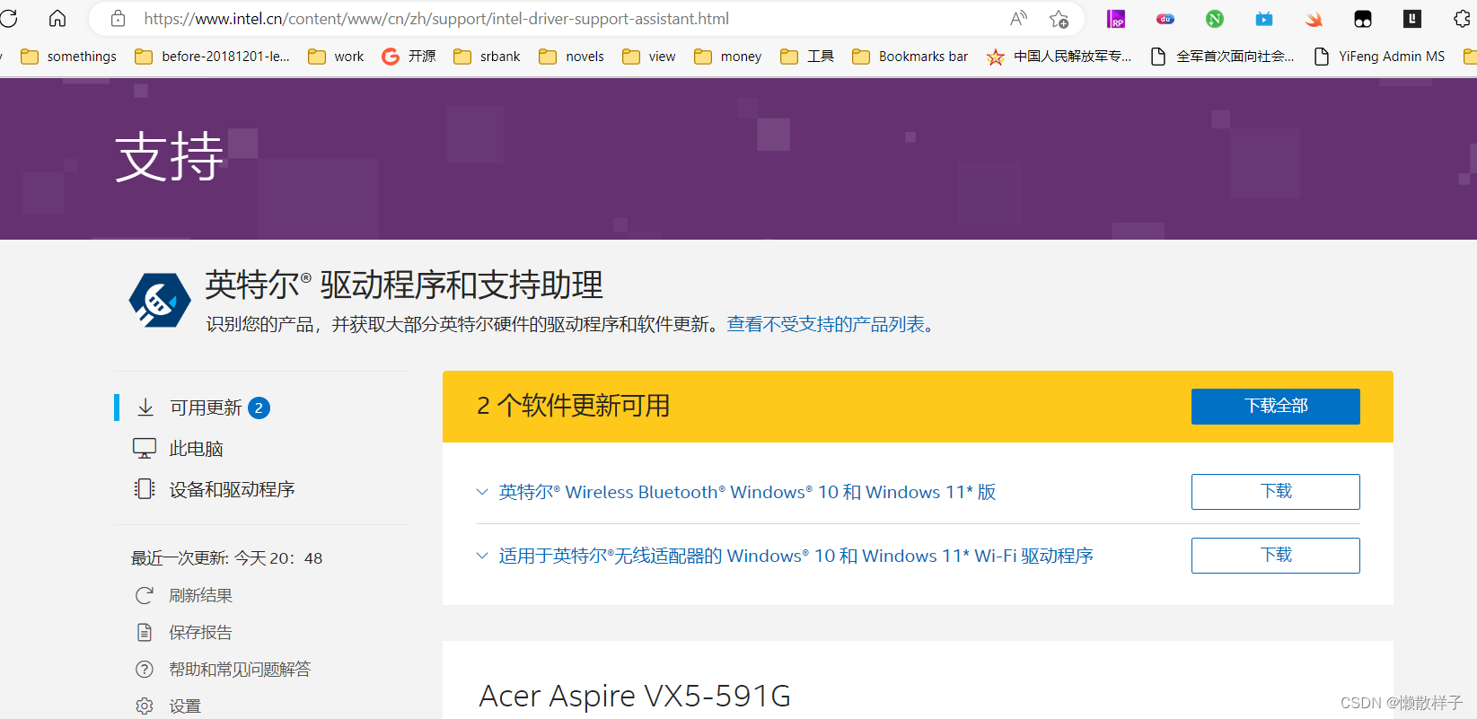The image size is (1477, 719).
Task: Open the 适用于英特尔无线适配器 Wi-Fi driver title
Action: click(x=796, y=556)
